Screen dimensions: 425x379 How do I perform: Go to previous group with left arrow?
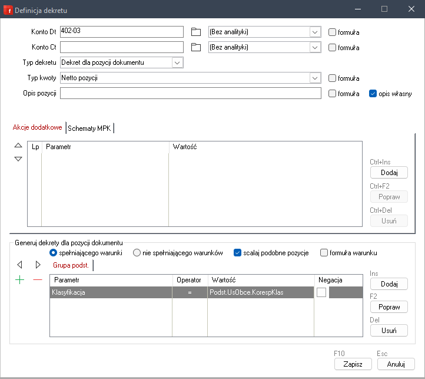[21, 265]
